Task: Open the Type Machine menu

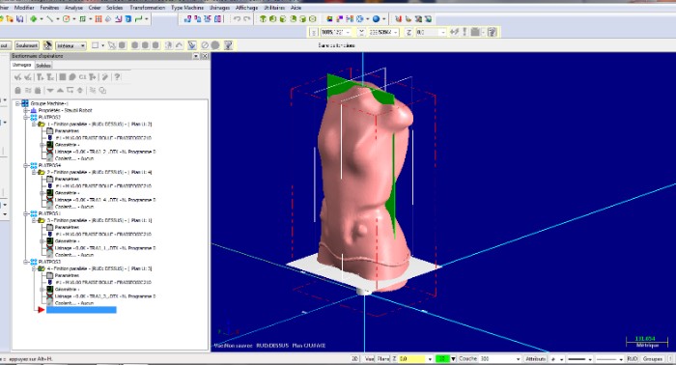Action: tap(187, 8)
